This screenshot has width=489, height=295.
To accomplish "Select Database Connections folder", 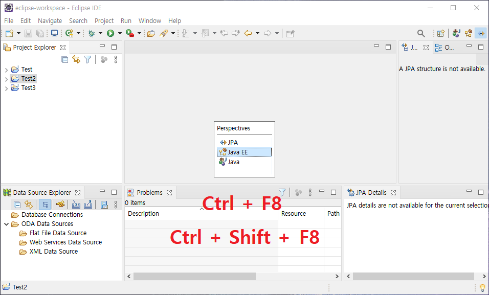I will click(x=52, y=215).
